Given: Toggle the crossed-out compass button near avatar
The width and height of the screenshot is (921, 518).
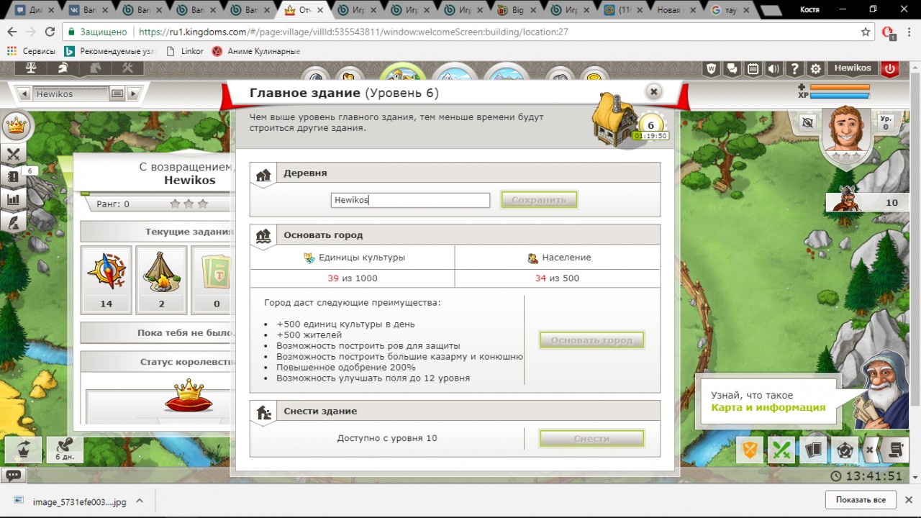Looking at the screenshot, I should click(807, 123).
